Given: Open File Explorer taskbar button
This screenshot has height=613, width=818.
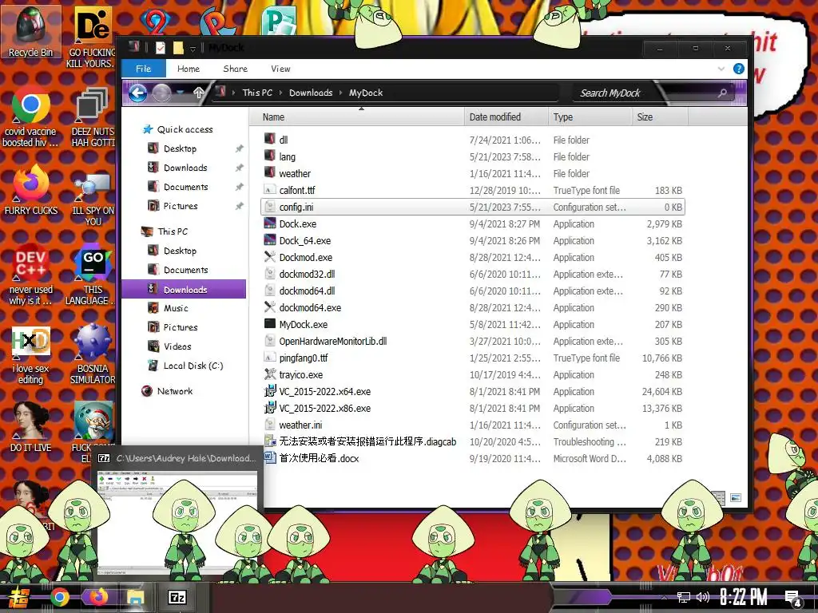Looking at the screenshot, I should pos(136,597).
